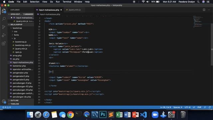Open the Explorer view in the activity bar

coord(4,11)
